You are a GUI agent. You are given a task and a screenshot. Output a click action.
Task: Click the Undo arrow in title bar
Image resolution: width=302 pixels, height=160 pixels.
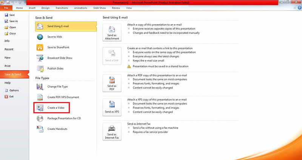click(x=13, y=3)
